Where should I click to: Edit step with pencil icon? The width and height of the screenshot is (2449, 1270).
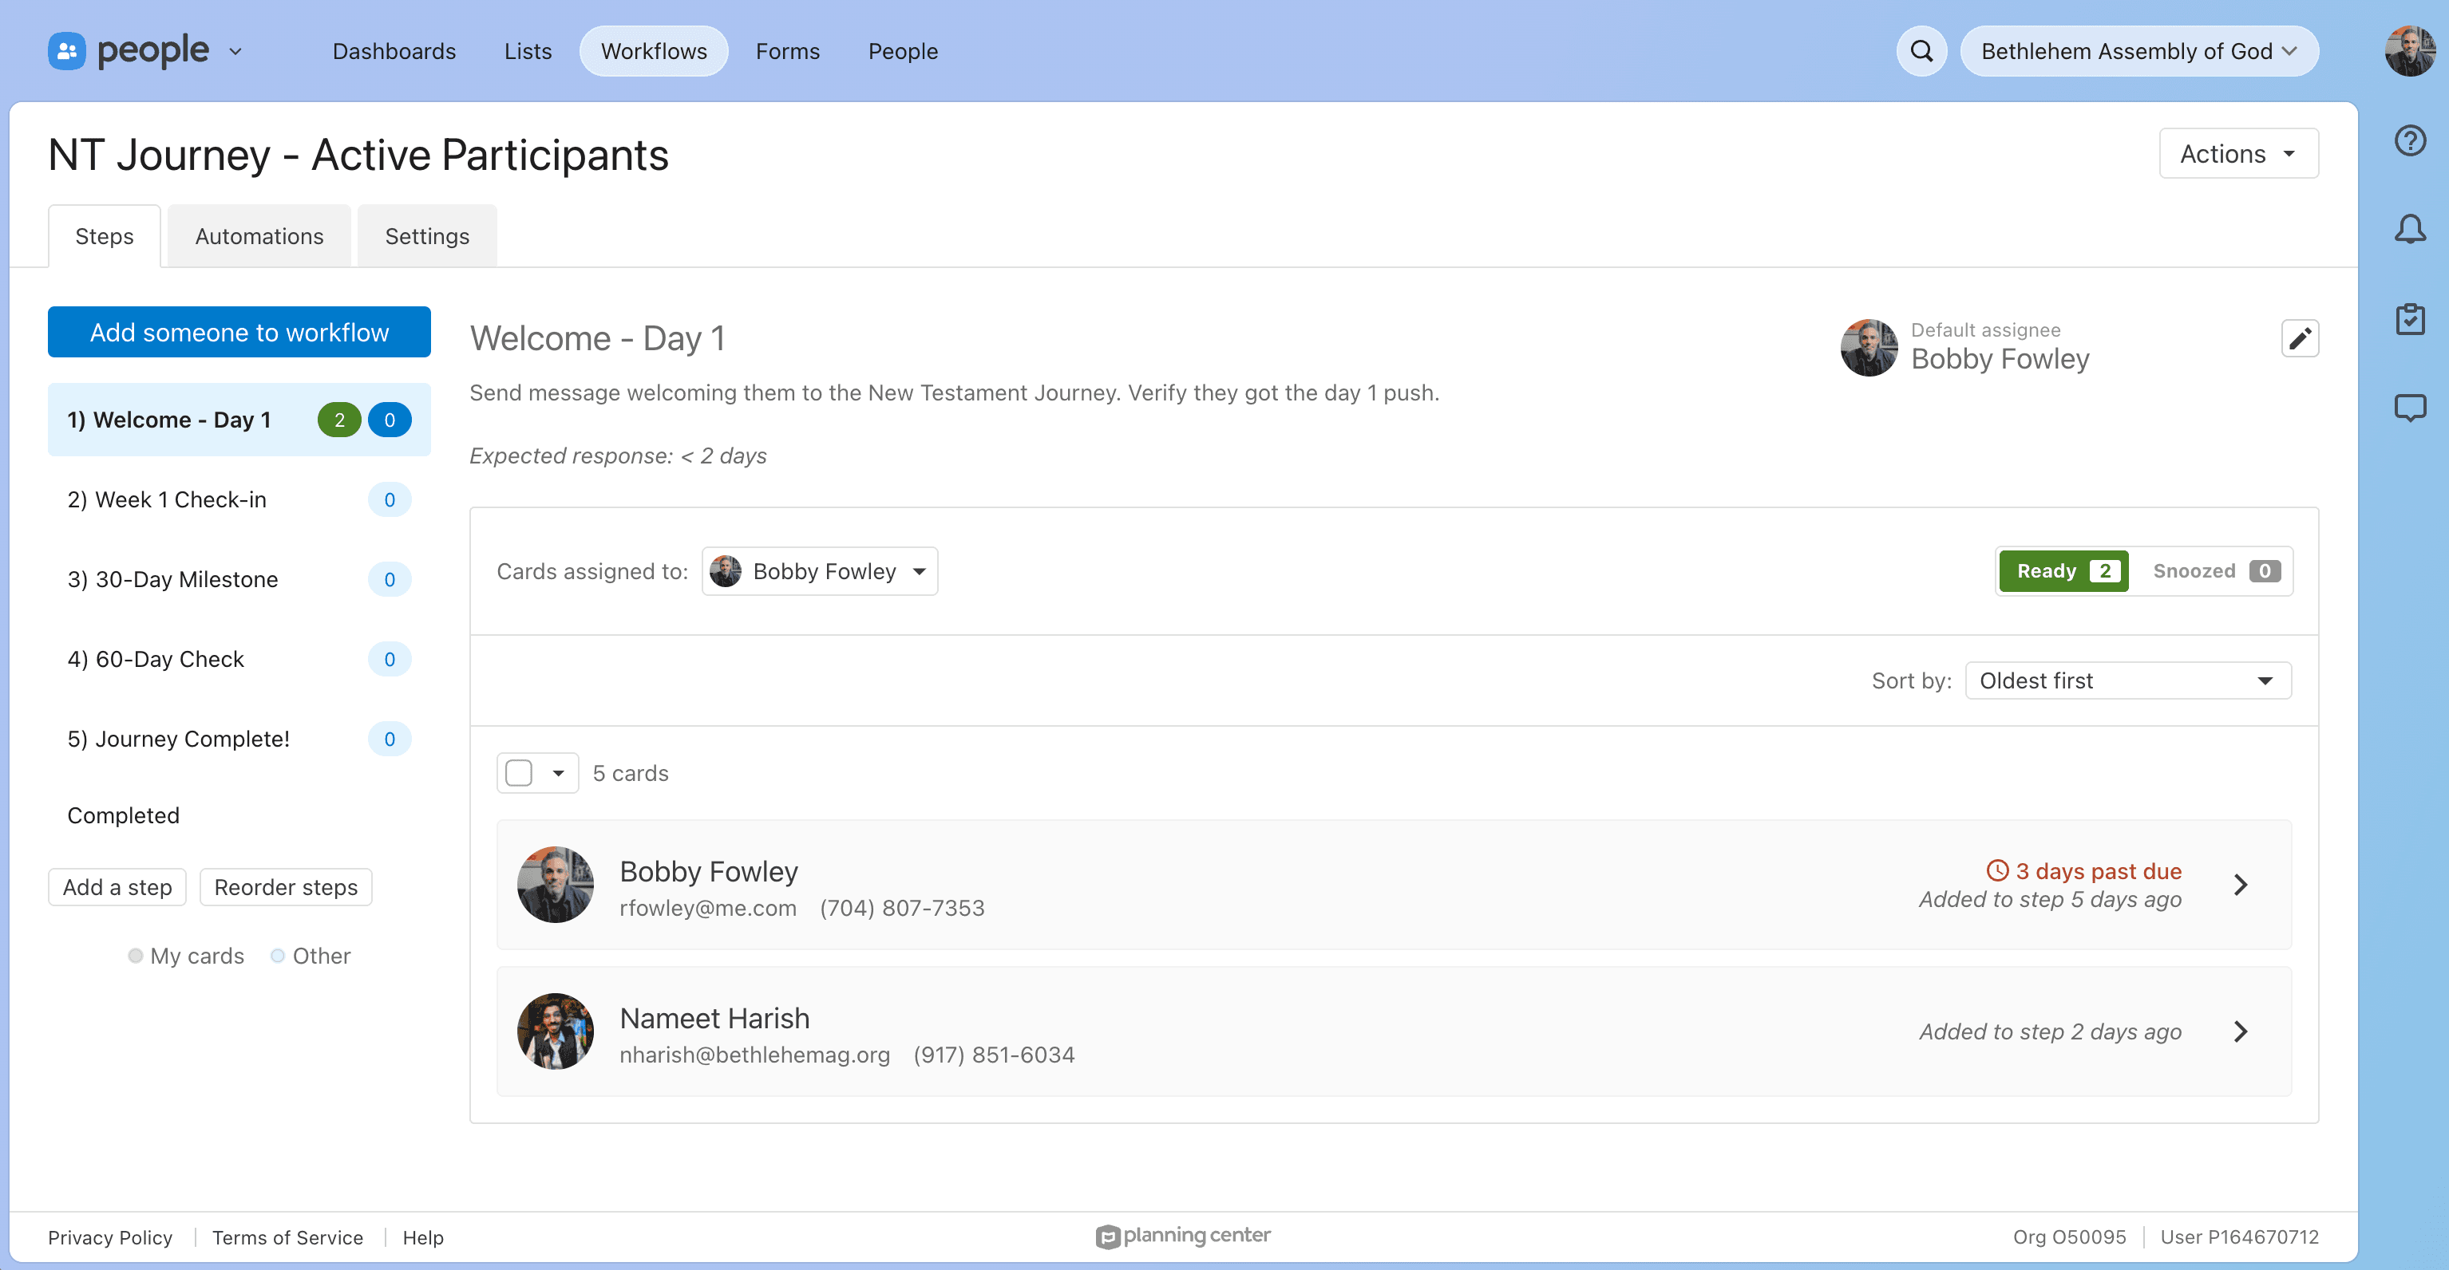(2300, 339)
